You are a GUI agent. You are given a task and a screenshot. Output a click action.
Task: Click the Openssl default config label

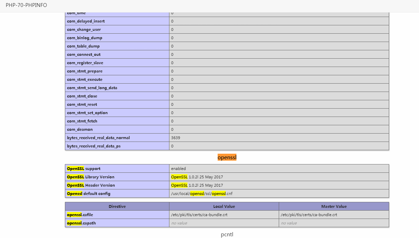tap(89, 194)
